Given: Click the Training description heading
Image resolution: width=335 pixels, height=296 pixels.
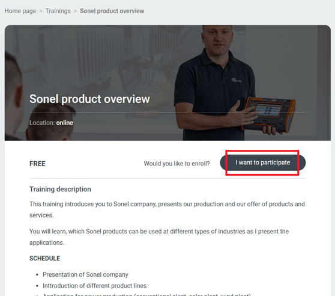Looking at the screenshot, I should pos(60,189).
